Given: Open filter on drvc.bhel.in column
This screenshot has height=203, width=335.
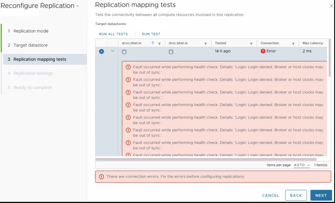Looking at the screenshot, I should click(206, 44).
